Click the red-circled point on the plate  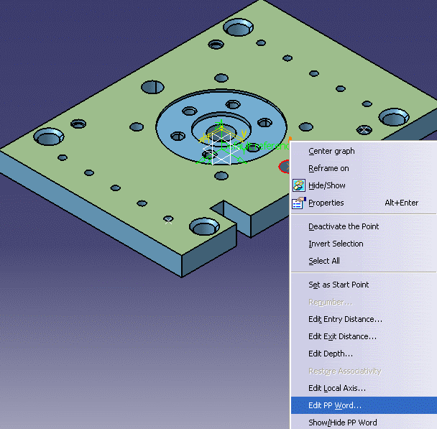(283, 167)
